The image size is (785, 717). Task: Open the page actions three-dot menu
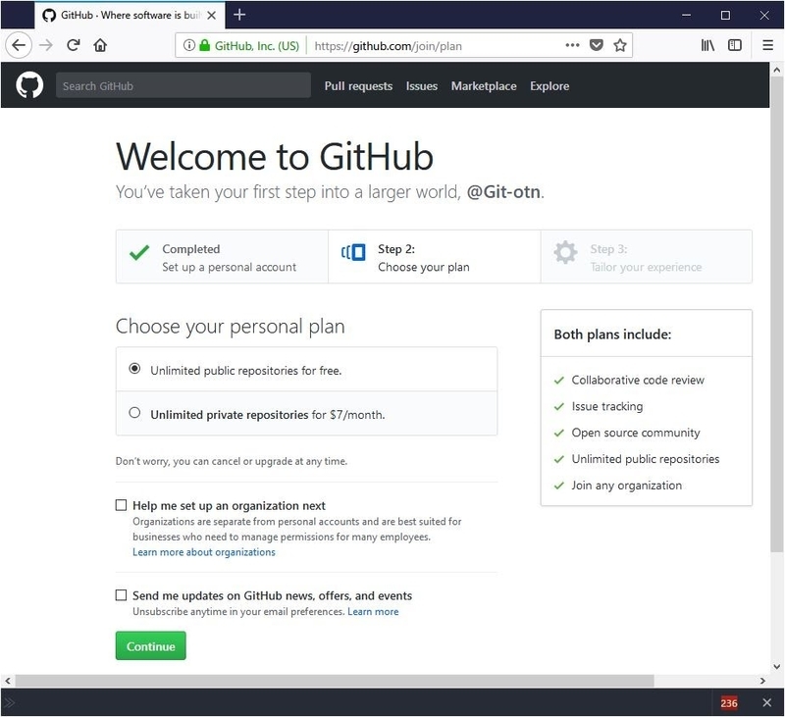click(573, 45)
